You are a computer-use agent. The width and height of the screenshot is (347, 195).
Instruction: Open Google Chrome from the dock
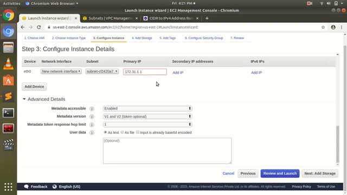click(9, 15)
